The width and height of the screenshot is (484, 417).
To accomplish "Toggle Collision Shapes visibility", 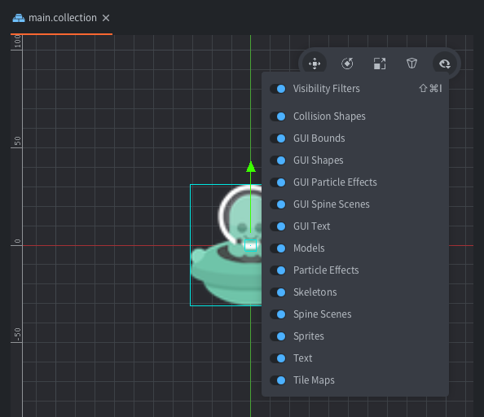I will tap(278, 116).
